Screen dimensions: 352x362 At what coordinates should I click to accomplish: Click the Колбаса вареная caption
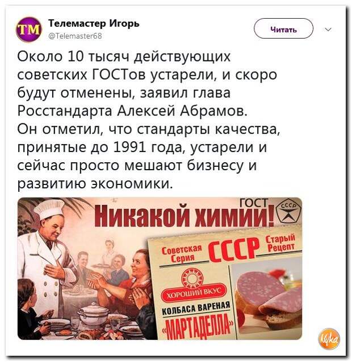click(196, 309)
